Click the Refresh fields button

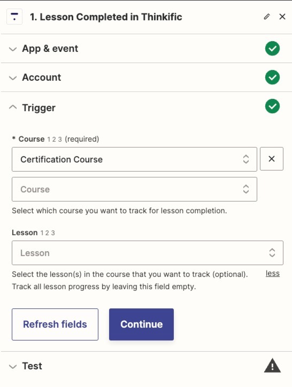click(55, 324)
